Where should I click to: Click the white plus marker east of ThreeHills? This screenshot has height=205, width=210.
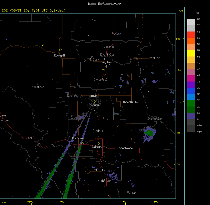149,91
